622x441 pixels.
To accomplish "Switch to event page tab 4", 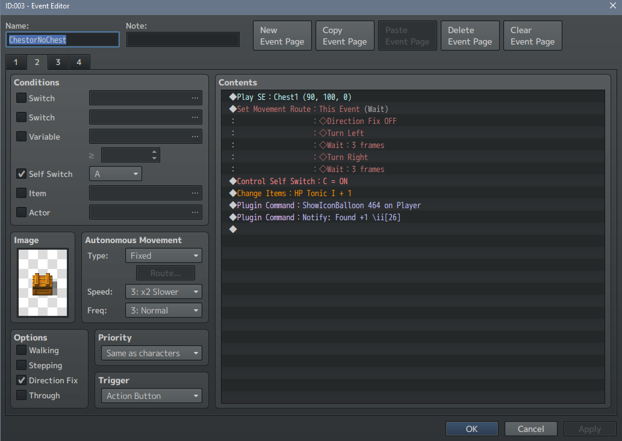I will [x=79, y=62].
